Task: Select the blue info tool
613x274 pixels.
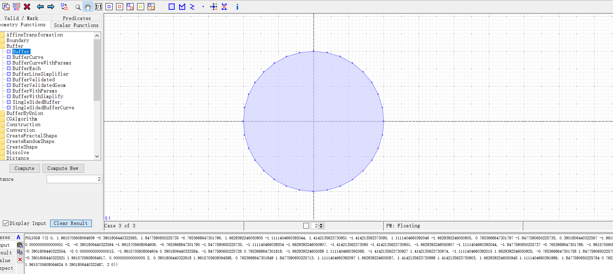Action: (237, 7)
